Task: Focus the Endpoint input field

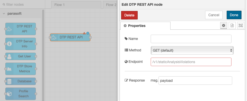Action: coord(191,62)
